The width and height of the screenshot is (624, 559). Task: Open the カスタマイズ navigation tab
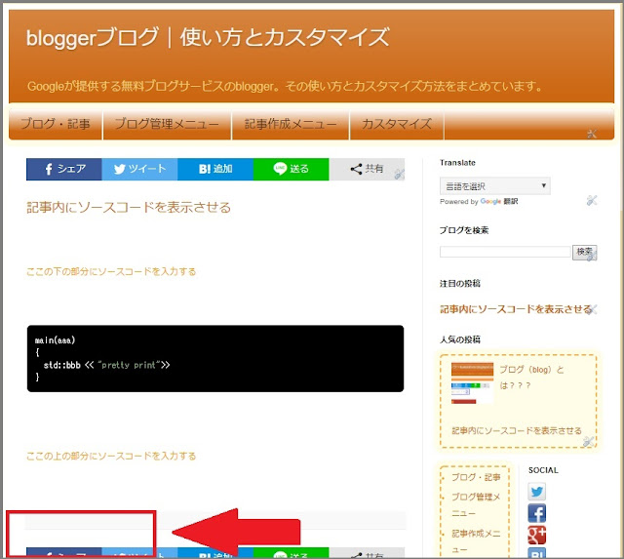click(x=397, y=124)
